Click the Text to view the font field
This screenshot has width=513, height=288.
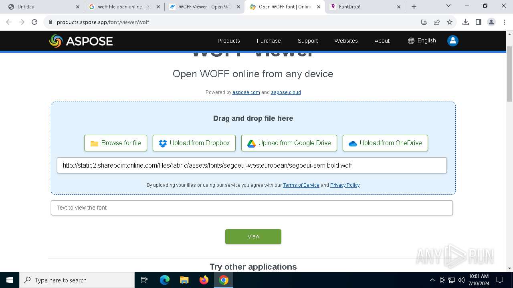coord(252,208)
